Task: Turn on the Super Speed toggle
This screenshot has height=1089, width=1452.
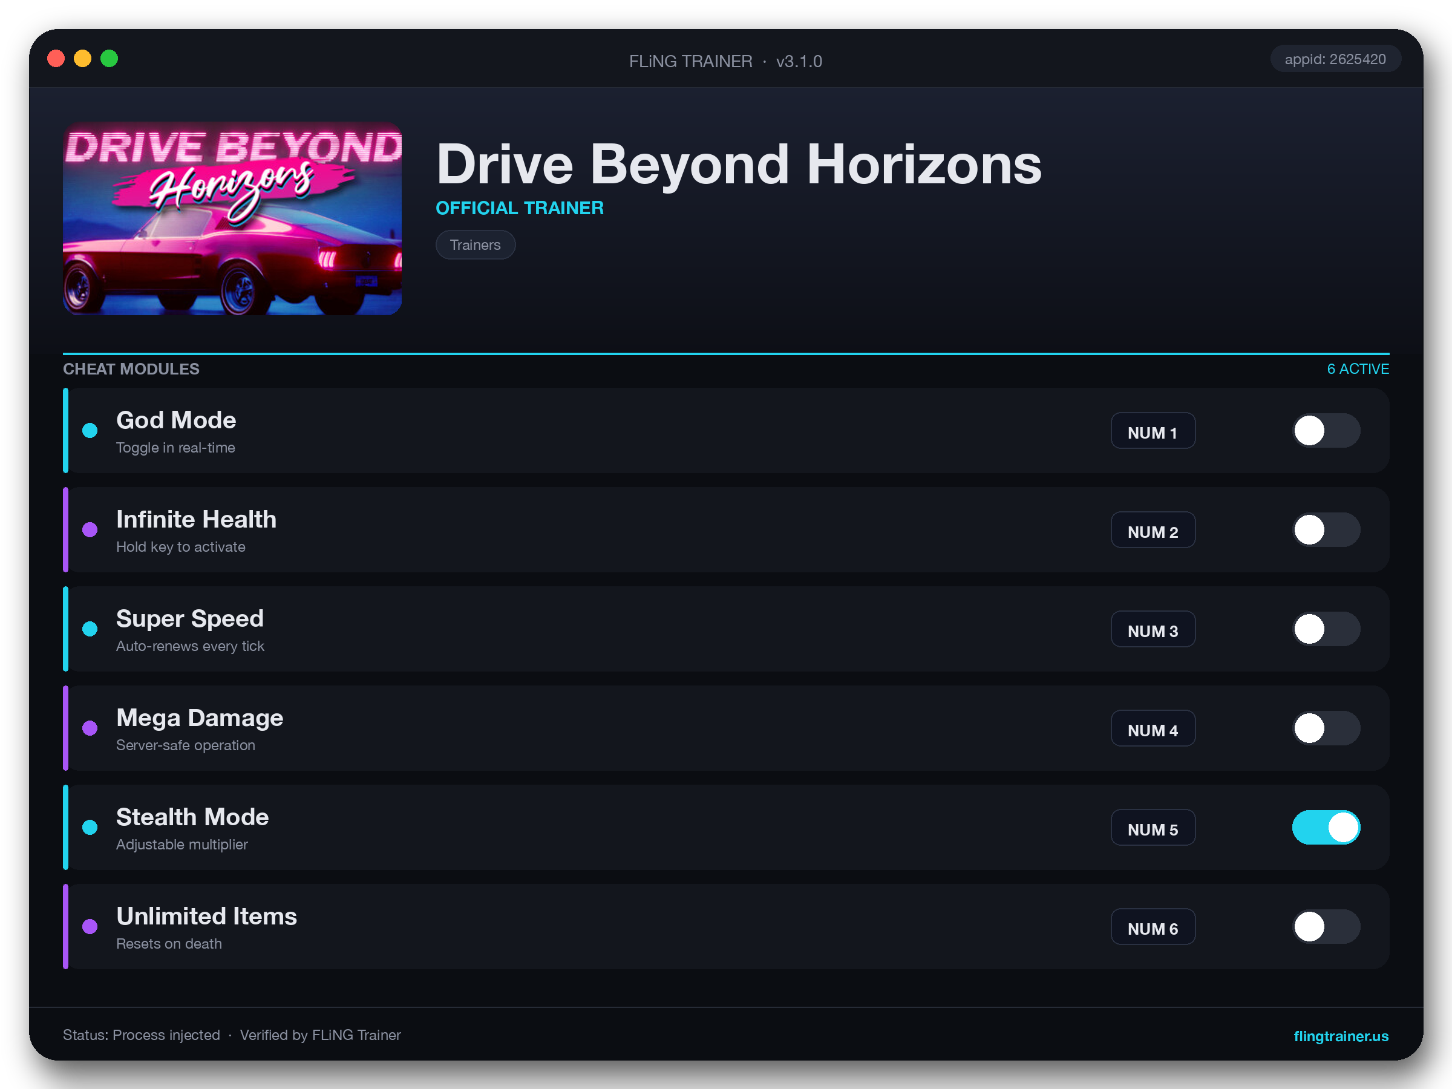Action: click(1326, 629)
